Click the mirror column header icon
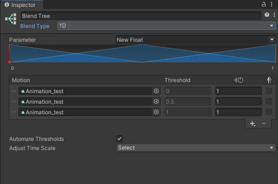This screenshot has width=278, height=184. coord(269,80)
